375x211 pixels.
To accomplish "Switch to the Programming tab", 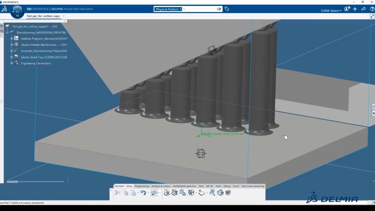I will pyautogui.click(x=142, y=186).
